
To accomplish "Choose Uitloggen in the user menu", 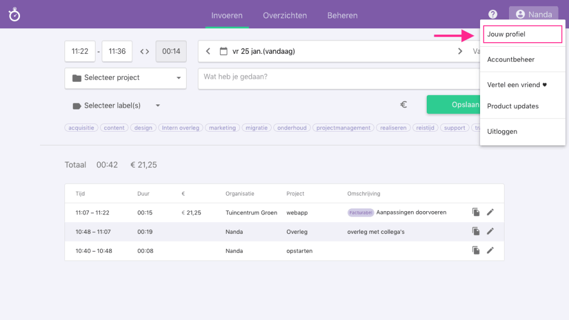I will [502, 132].
